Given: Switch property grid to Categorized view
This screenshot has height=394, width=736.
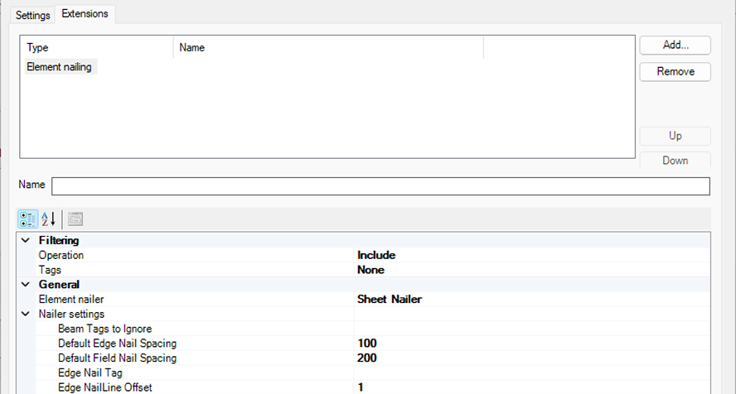Looking at the screenshot, I should pyautogui.click(x=27, y=219).
